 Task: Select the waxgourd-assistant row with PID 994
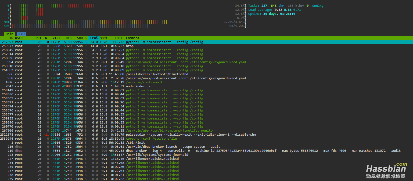click(x=206, y=62)
